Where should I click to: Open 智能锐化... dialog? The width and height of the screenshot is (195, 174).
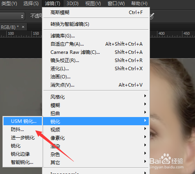pyautogui.click(x=23, y=162)
